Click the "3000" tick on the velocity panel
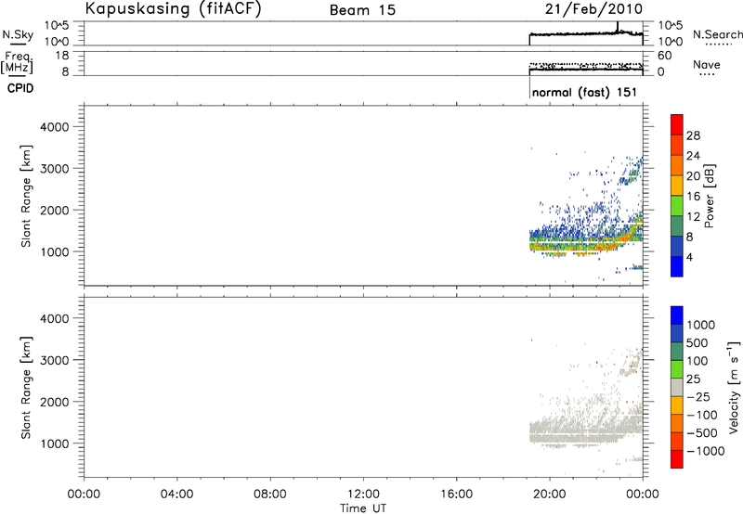Screen dimensions: 743x514 55,360
